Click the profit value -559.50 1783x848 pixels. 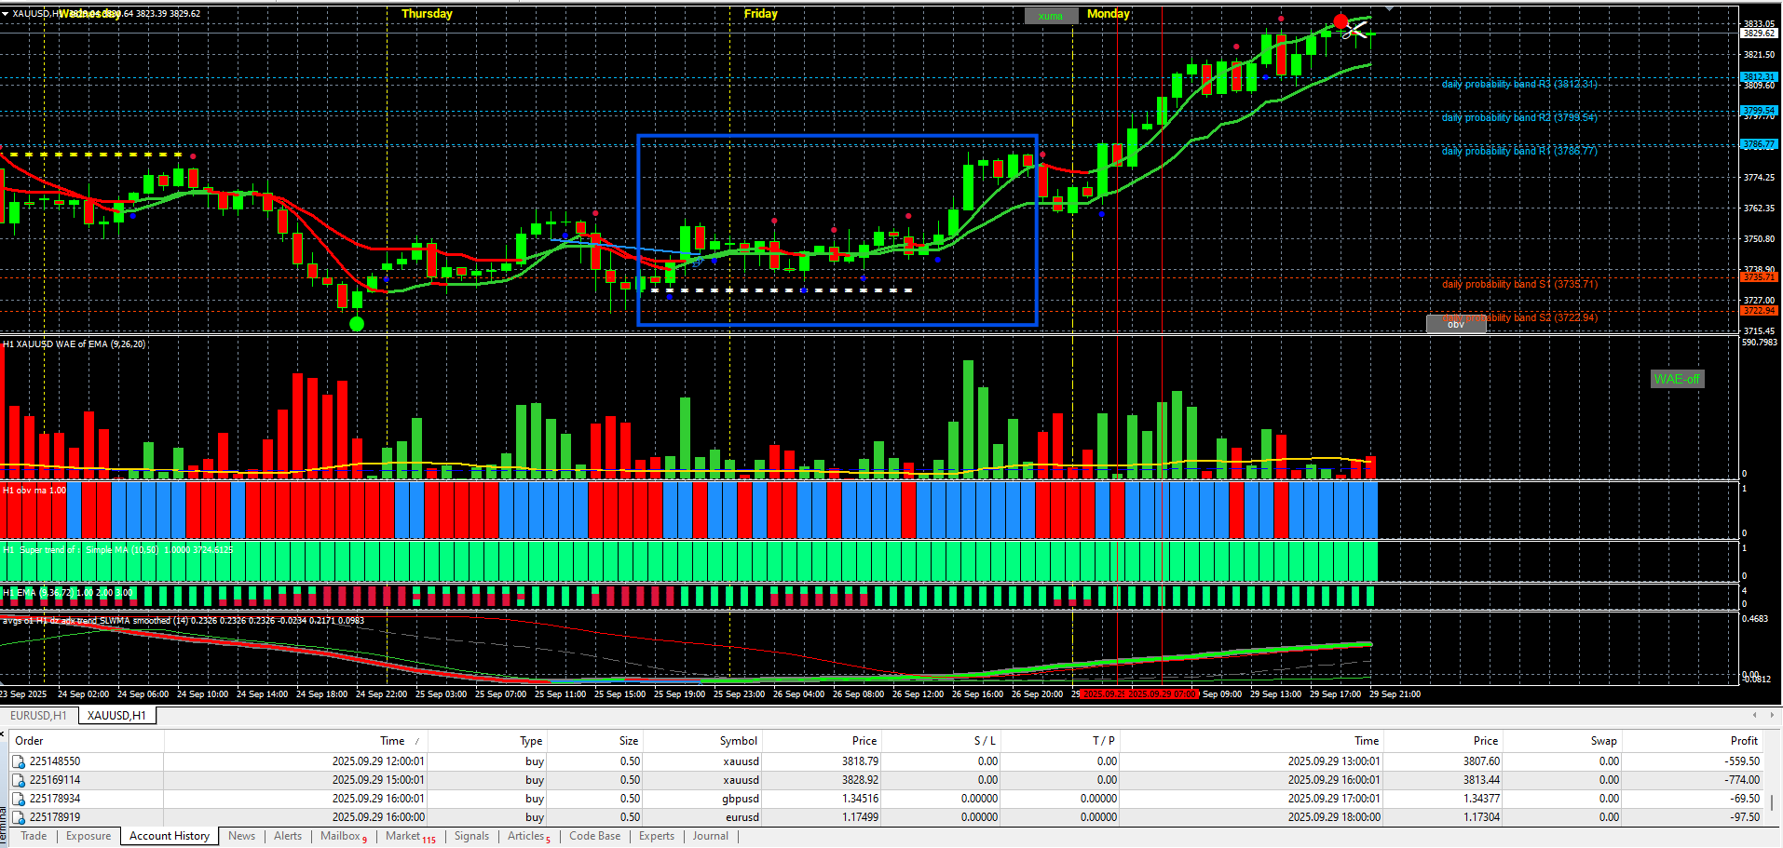pyautogui.click(x=1742, y=761)
